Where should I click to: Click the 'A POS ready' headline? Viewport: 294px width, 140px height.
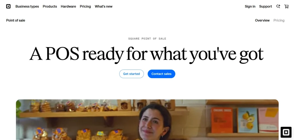click(x=146, y=54)
